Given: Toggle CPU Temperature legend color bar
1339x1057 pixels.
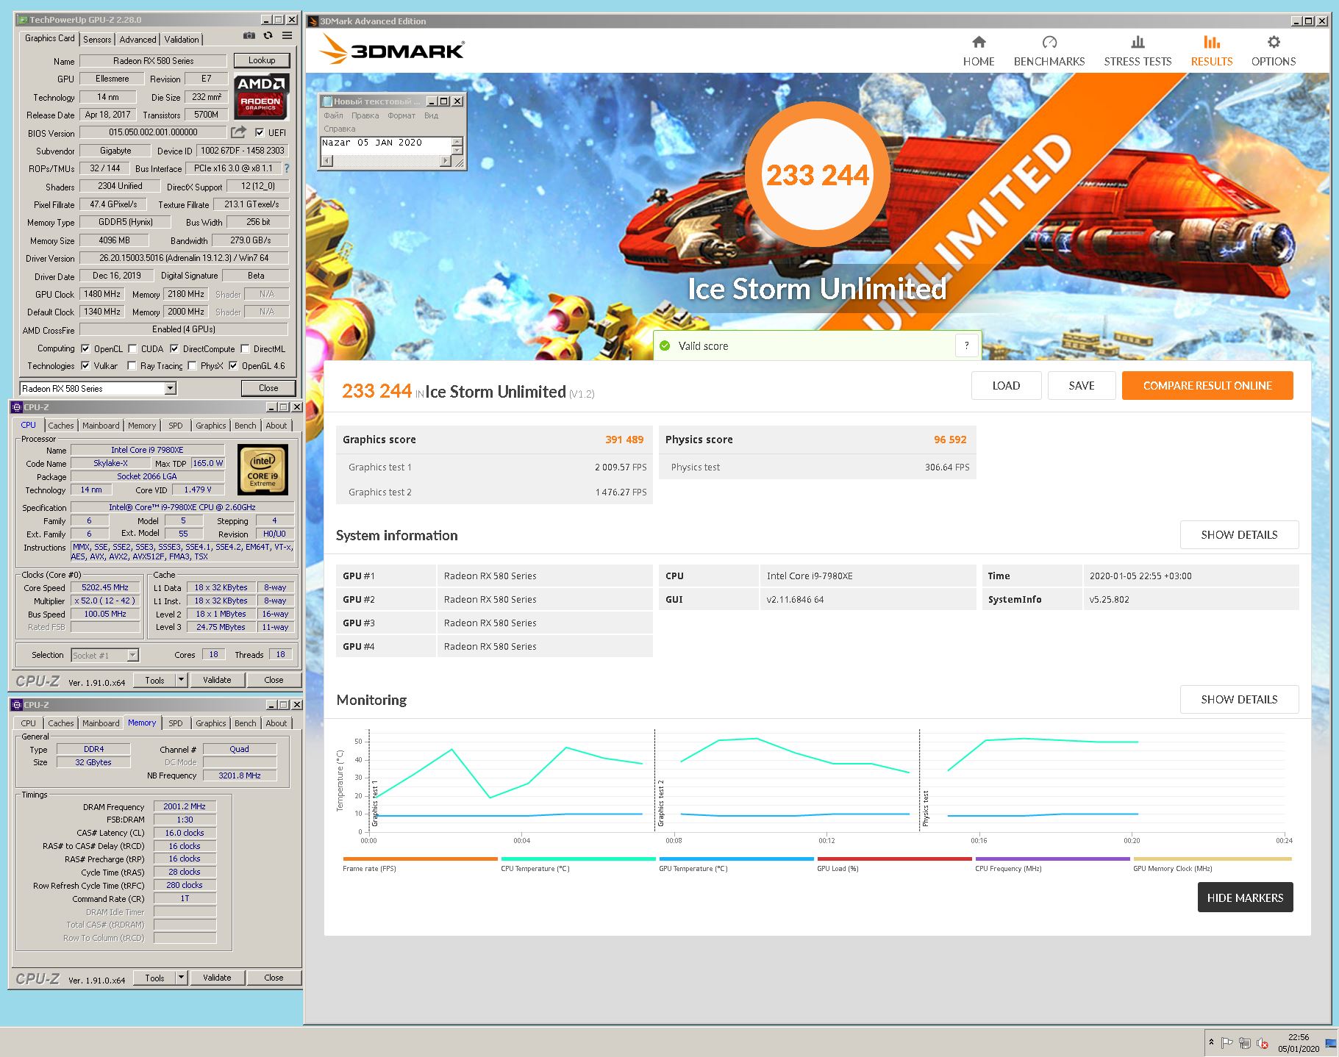Looking at the screenshot, I should [x=578, y=859].
